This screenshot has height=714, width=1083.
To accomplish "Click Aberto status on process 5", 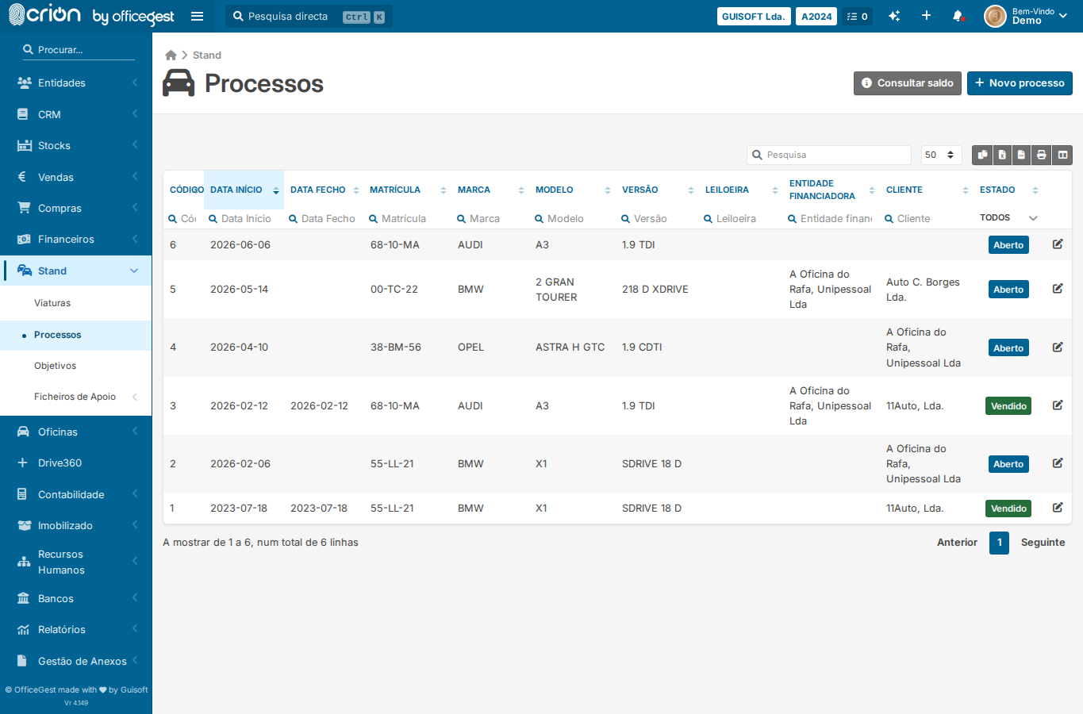I will click(x=1008, y=289).
